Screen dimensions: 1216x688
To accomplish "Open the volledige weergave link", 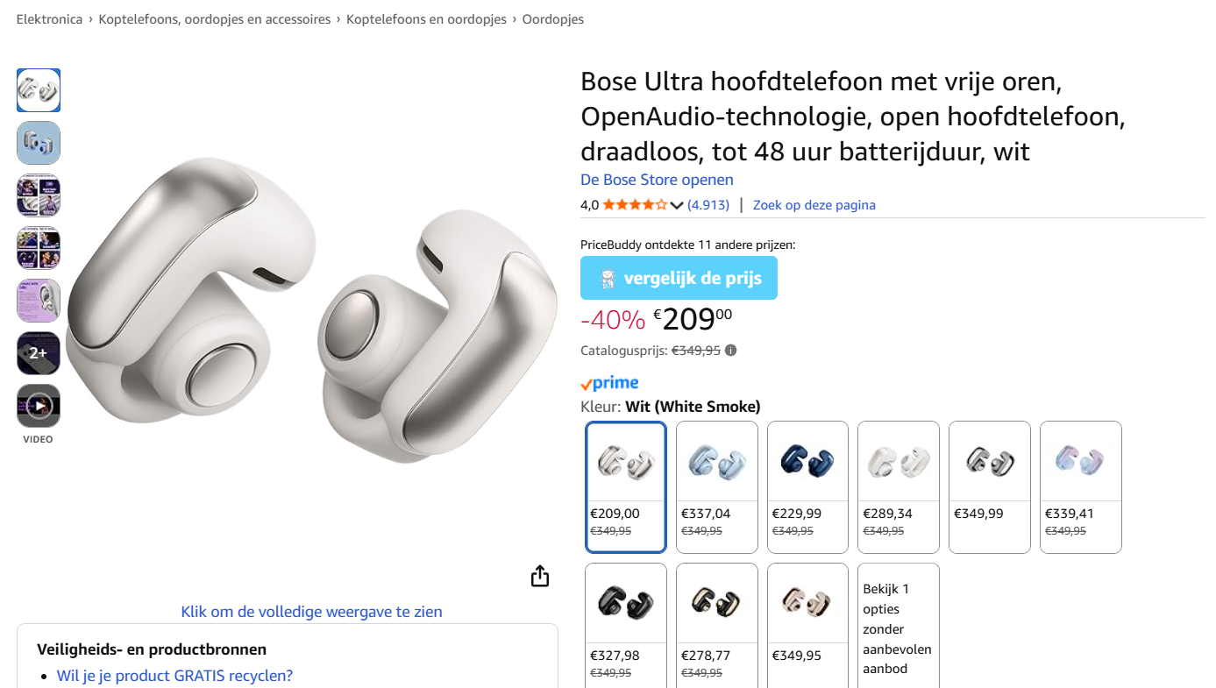I will [x=311, y=611].
